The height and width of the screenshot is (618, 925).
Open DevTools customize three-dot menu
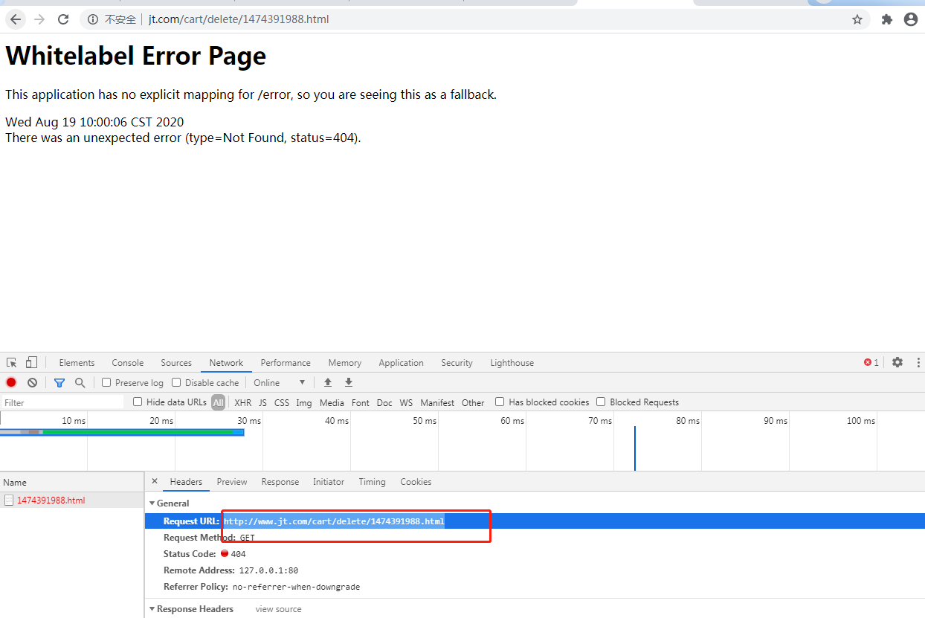(x=918, y=362)
